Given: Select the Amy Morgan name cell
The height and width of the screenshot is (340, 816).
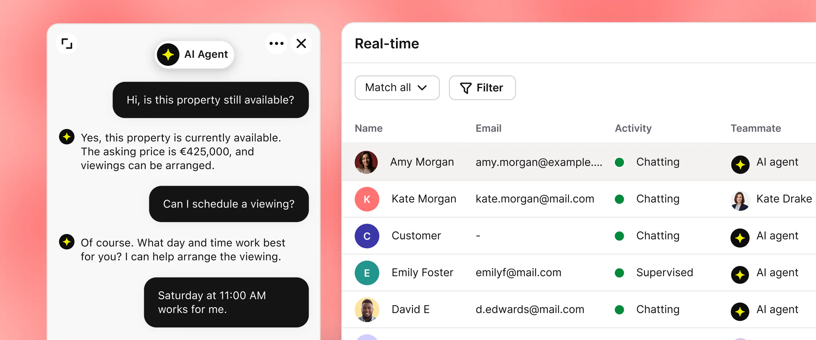Looking at the screenshot, I should click(422, 162).
